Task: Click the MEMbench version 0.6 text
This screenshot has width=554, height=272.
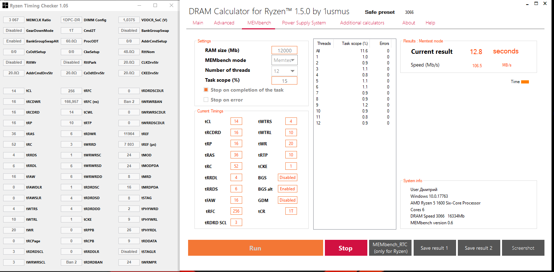Action: pos(432,223)
